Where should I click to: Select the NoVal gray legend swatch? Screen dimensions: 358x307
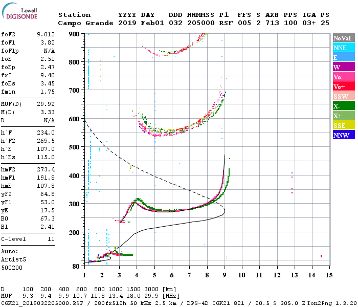344,38
